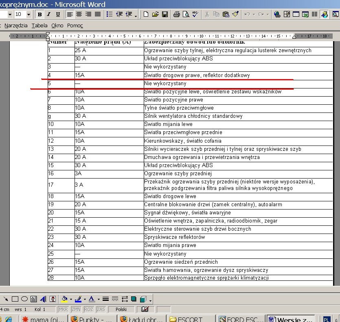Select the Text Box drawing tool
The height and width of the screenshot is (322, 340).
point(33,299)
